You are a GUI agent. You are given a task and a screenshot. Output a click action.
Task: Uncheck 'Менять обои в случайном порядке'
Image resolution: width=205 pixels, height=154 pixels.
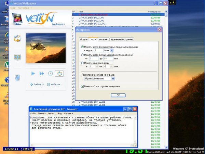click(82, 86)
